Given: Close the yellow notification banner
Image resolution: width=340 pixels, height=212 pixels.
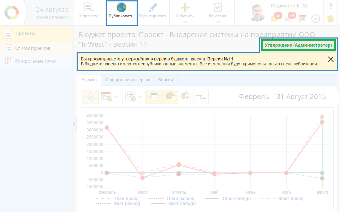Looking at the screenshot, I should [x=331, y=59].
